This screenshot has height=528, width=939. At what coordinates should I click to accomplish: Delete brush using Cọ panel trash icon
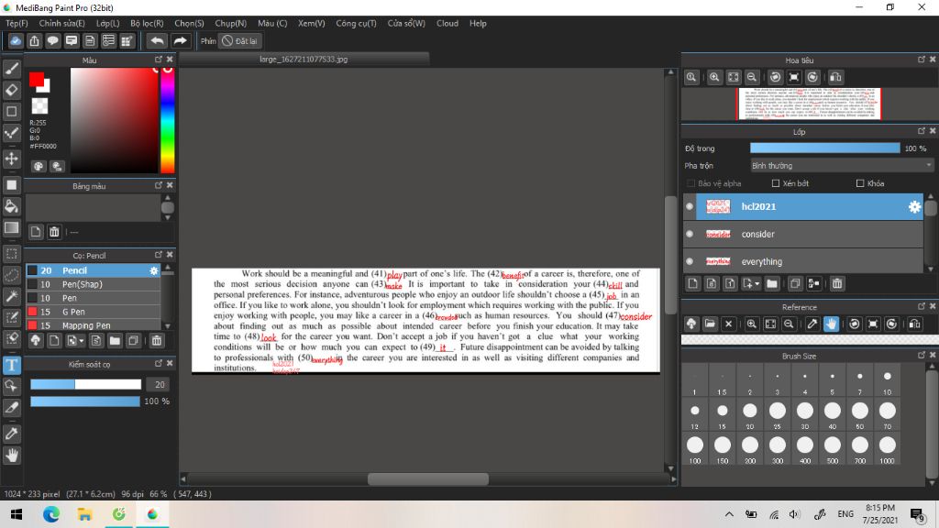(156, 341)
